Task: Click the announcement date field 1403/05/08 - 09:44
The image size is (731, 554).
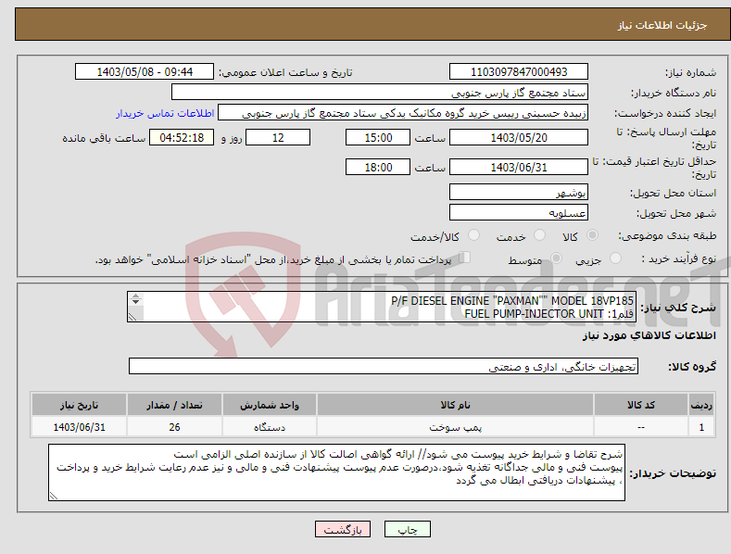Action: pyautogui.click(x=145, y=72)
